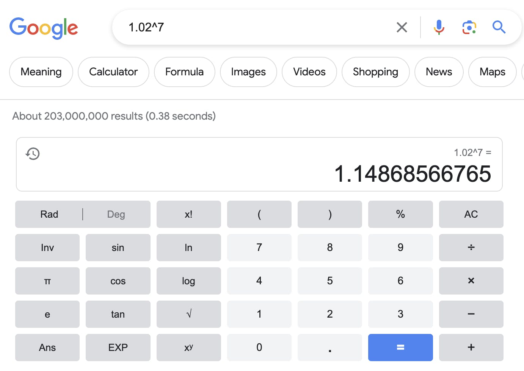Select the square root key

[189, 314]
